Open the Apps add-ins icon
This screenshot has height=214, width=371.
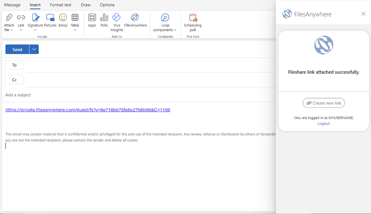point(92,18)
